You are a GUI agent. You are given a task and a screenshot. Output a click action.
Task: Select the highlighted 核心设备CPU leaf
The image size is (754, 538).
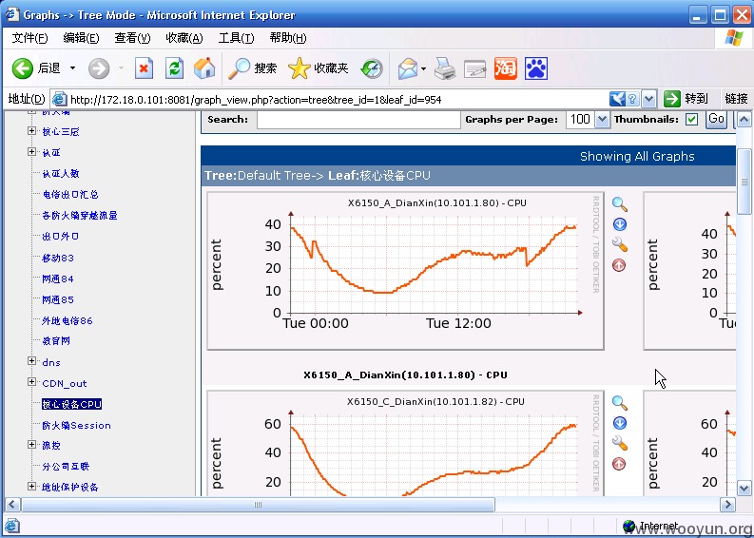(71, 404)
